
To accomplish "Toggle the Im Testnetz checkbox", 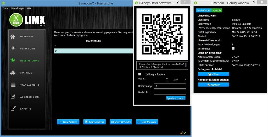I will pyautogui.click(x=233, y=48).
